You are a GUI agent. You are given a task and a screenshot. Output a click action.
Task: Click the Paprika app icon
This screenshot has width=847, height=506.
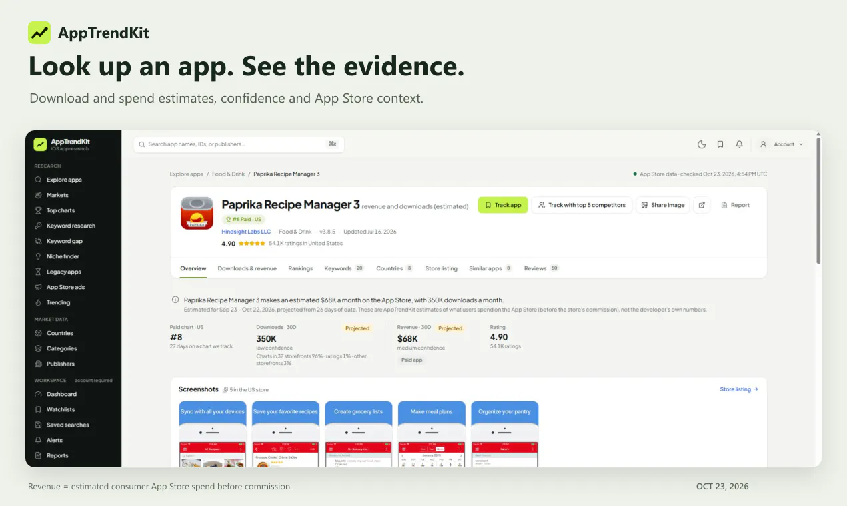197,214
